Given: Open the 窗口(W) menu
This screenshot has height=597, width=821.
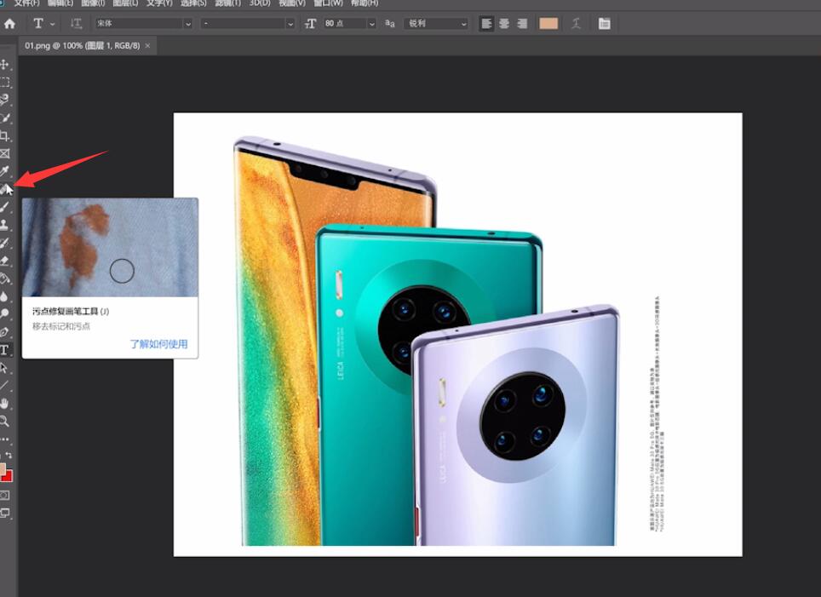Looking at the screenshot, I should coord(328,3).
